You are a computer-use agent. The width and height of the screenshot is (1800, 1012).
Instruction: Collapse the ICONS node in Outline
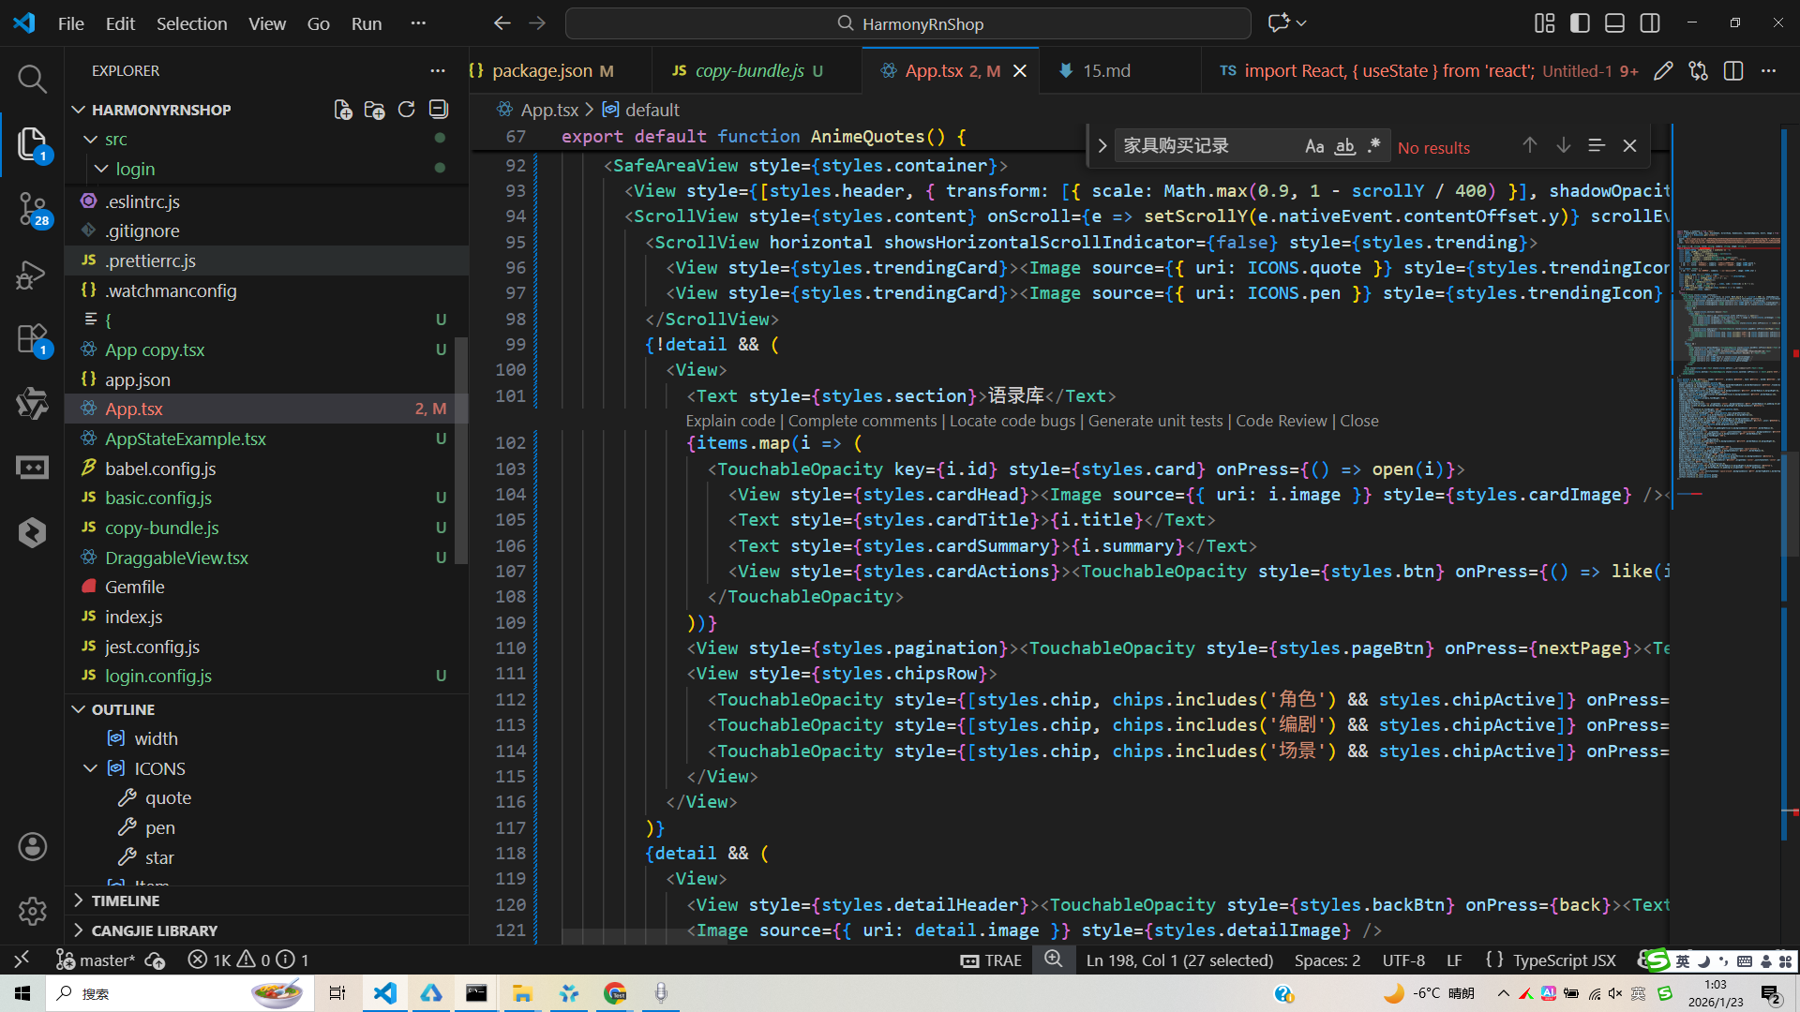[x=90, y=768]
